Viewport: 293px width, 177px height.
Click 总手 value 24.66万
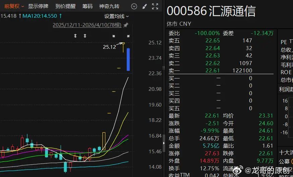(209, 138)
